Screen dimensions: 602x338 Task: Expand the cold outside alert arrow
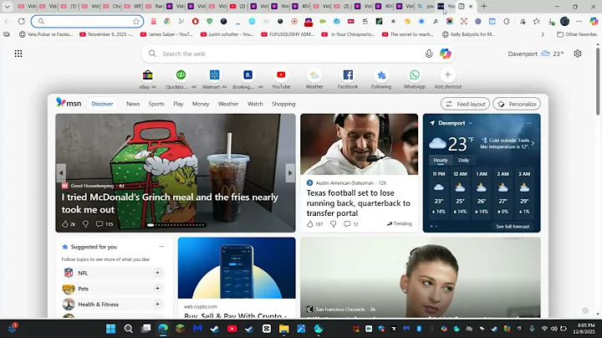click(533, 143)
